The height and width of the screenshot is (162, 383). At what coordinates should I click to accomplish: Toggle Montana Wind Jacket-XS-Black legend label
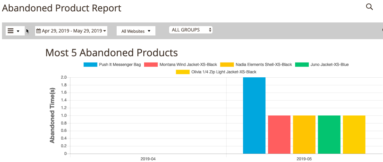(x=188, y=65)
